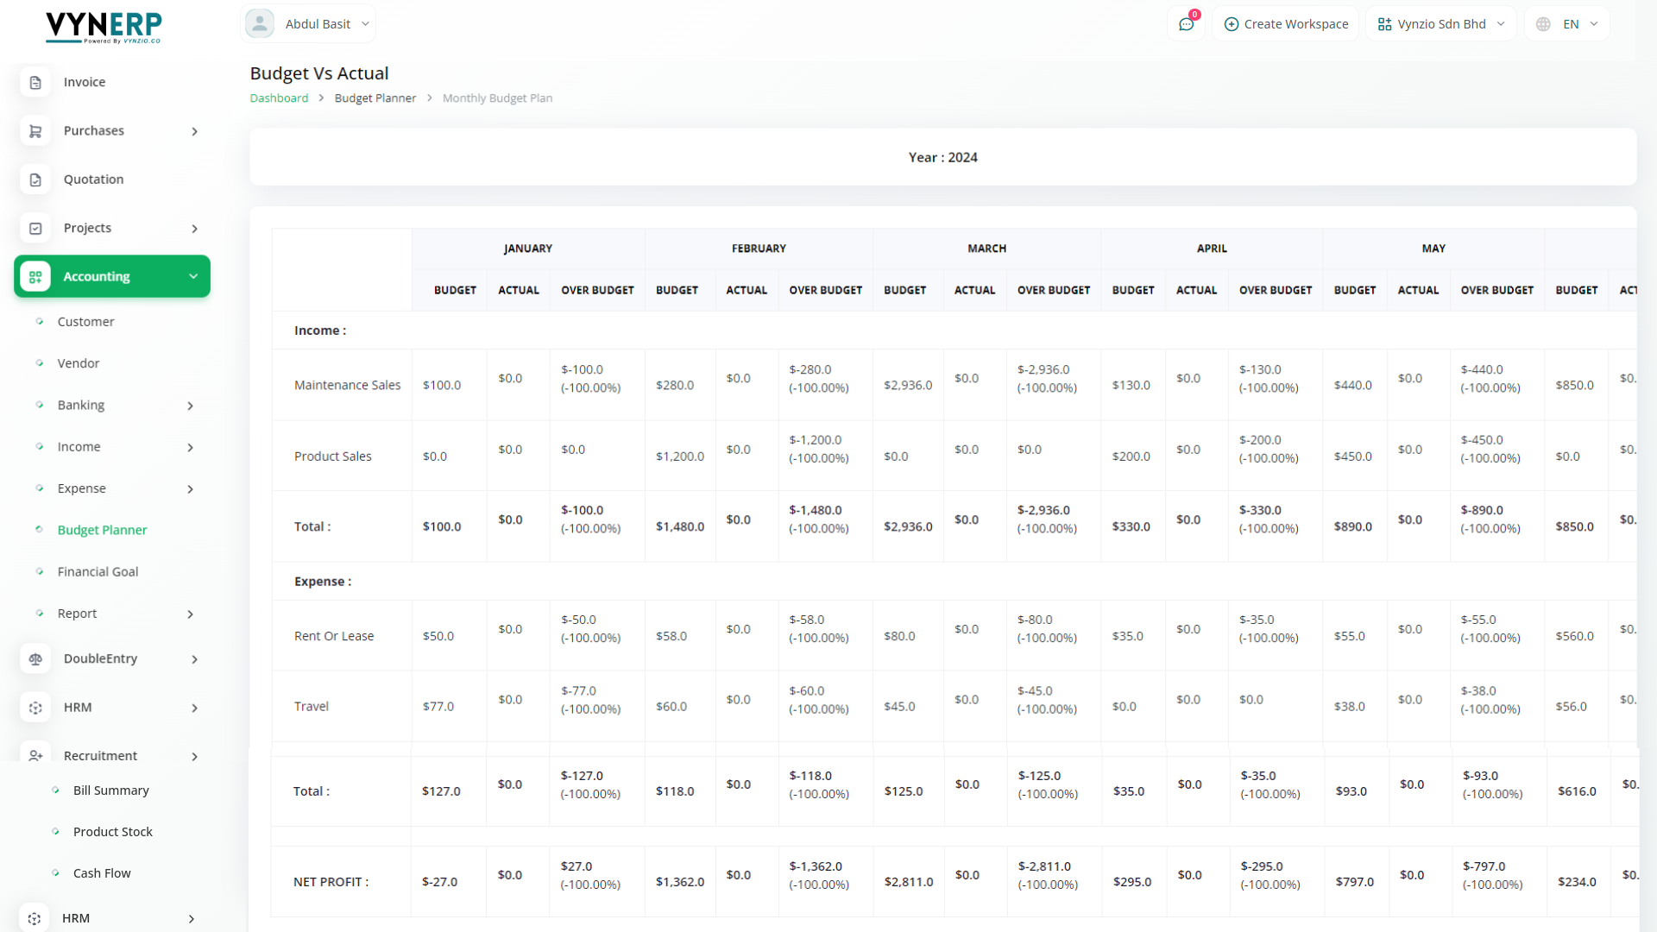Go to Dashboard breadcrumb link
The image size is (1657, 932).
click(x=279, y=98)
